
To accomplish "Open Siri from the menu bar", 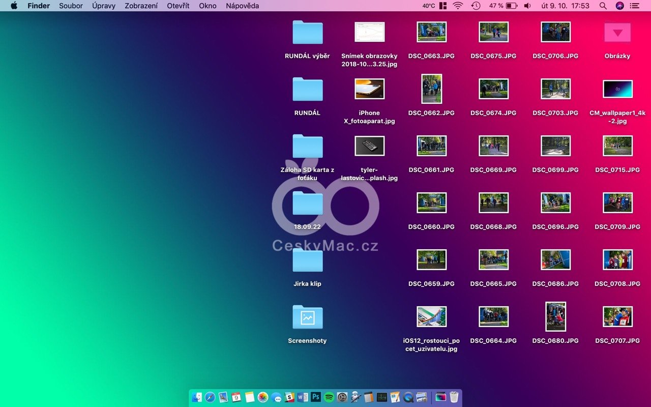I will pyautogui.click(x=619, y=6).
